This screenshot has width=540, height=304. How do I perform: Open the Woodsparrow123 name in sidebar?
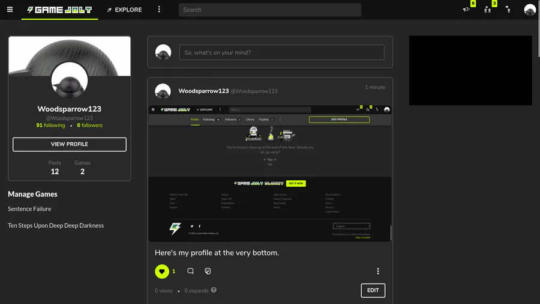pos(69,109)
